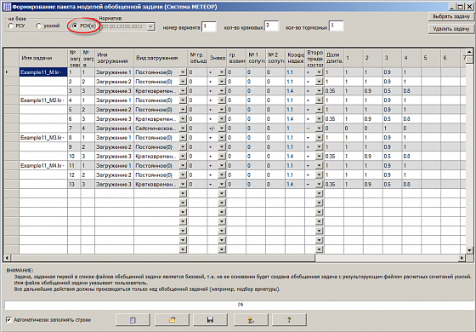Open Знак dropdown in the first row
Viewport: 476px width, 332px height.
click(x=222, y=72)
